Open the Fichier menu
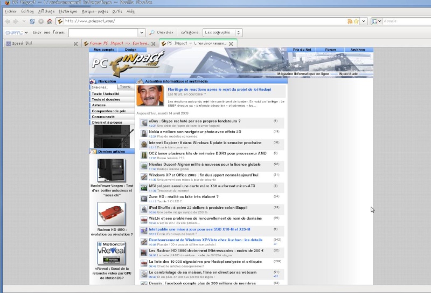The width and height of the screenshot is (431, 293). pos(11,11)
